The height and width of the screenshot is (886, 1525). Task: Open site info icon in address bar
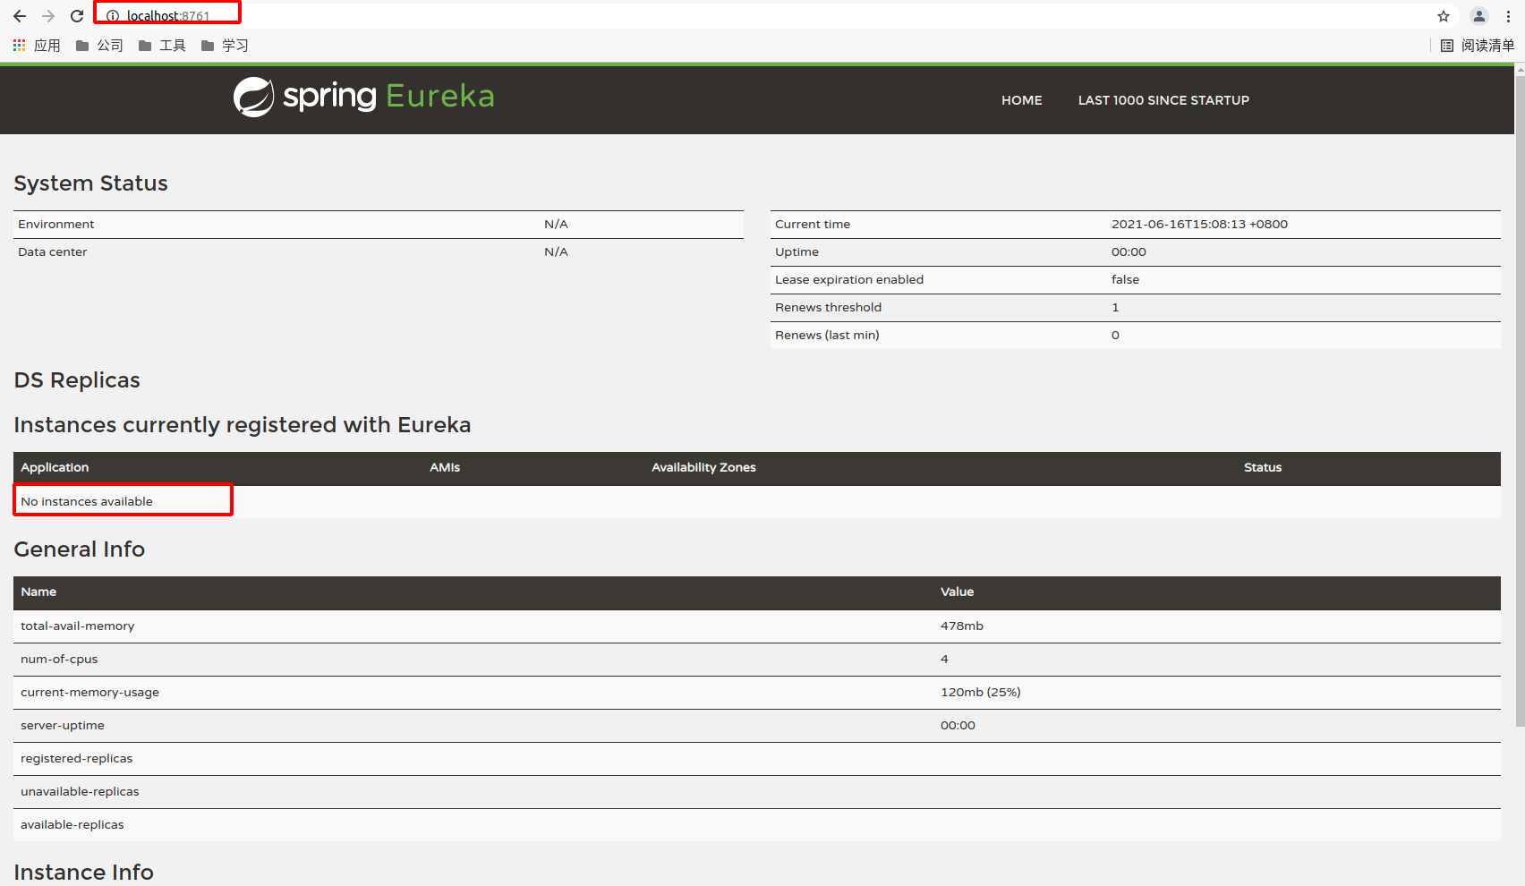pos(113,16)
